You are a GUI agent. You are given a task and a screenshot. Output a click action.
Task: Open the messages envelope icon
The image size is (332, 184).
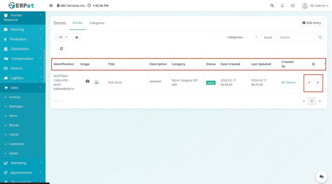pos(293,6)
